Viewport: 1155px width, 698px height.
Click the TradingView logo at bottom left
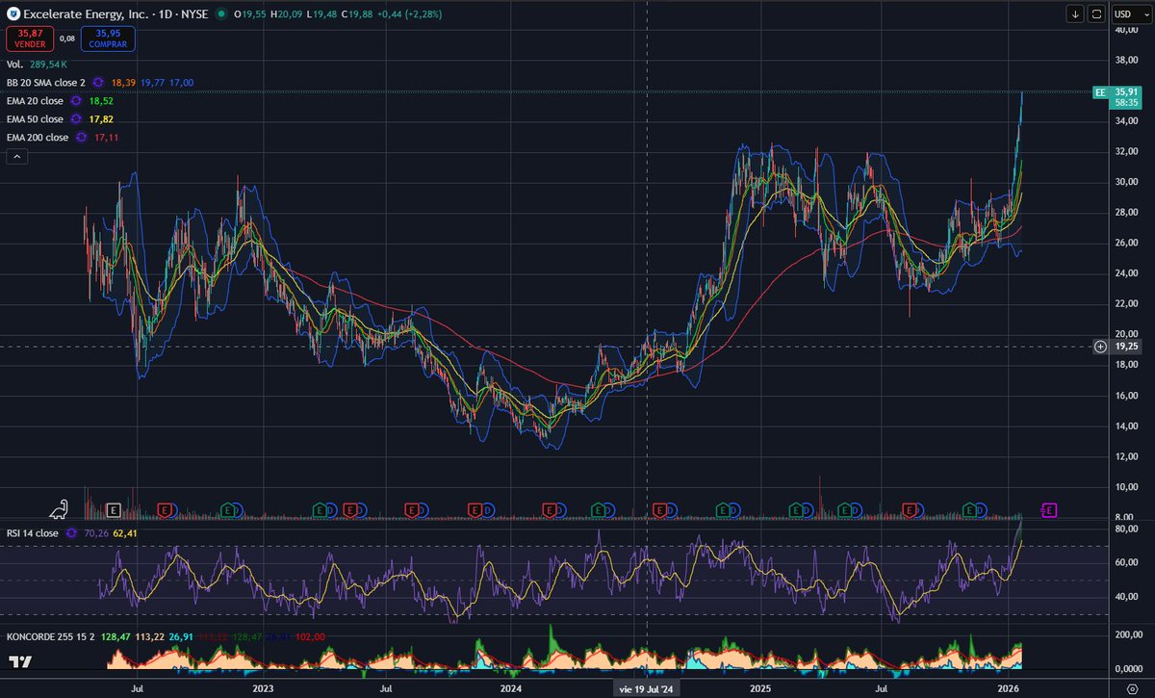(x=18, y=661)
